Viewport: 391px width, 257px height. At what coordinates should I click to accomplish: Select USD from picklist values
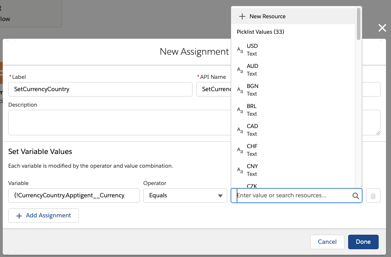[293, 50]
